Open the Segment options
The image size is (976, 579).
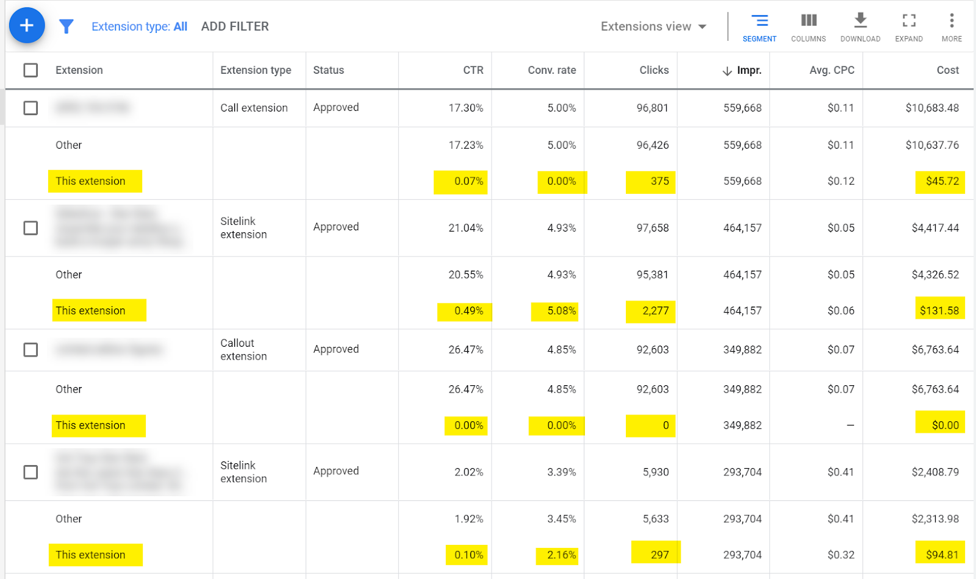coord(759,27)
